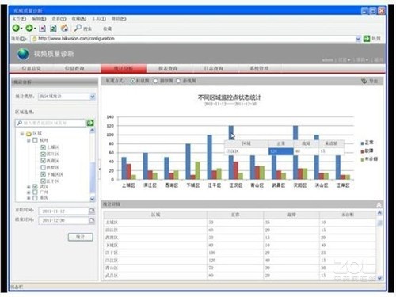
Task: Check the 广州 checkbox
Action: (35, 192)
